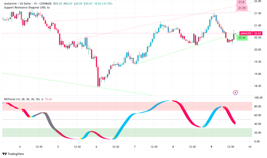Viewport: 267px width, 158px height.
Task: Click date label 6 on time axis
Action: [96, 147]
